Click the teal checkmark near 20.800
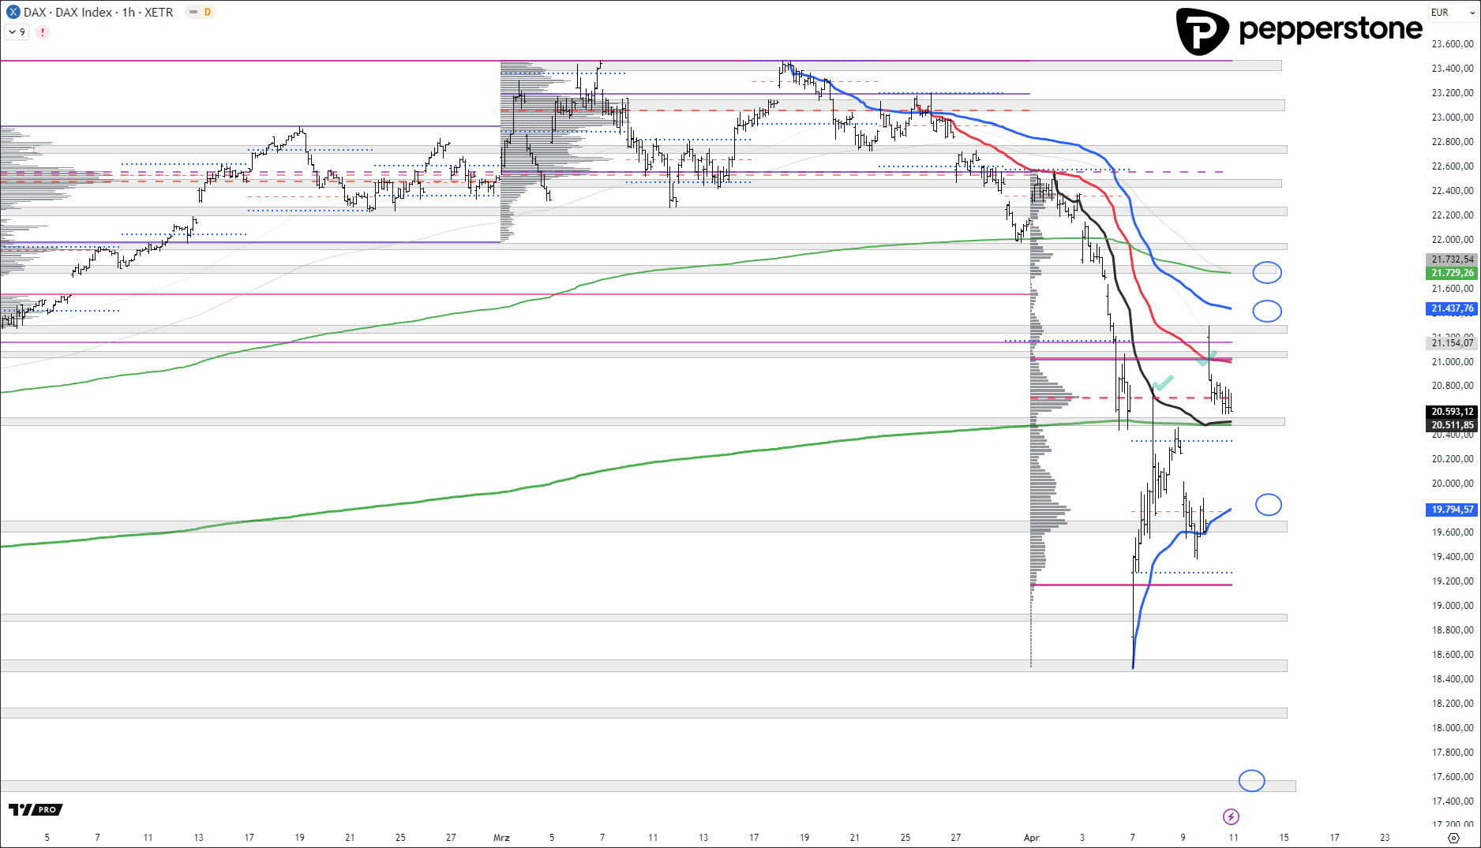This screenshot has height=848, width=1481. (1163, 383)
